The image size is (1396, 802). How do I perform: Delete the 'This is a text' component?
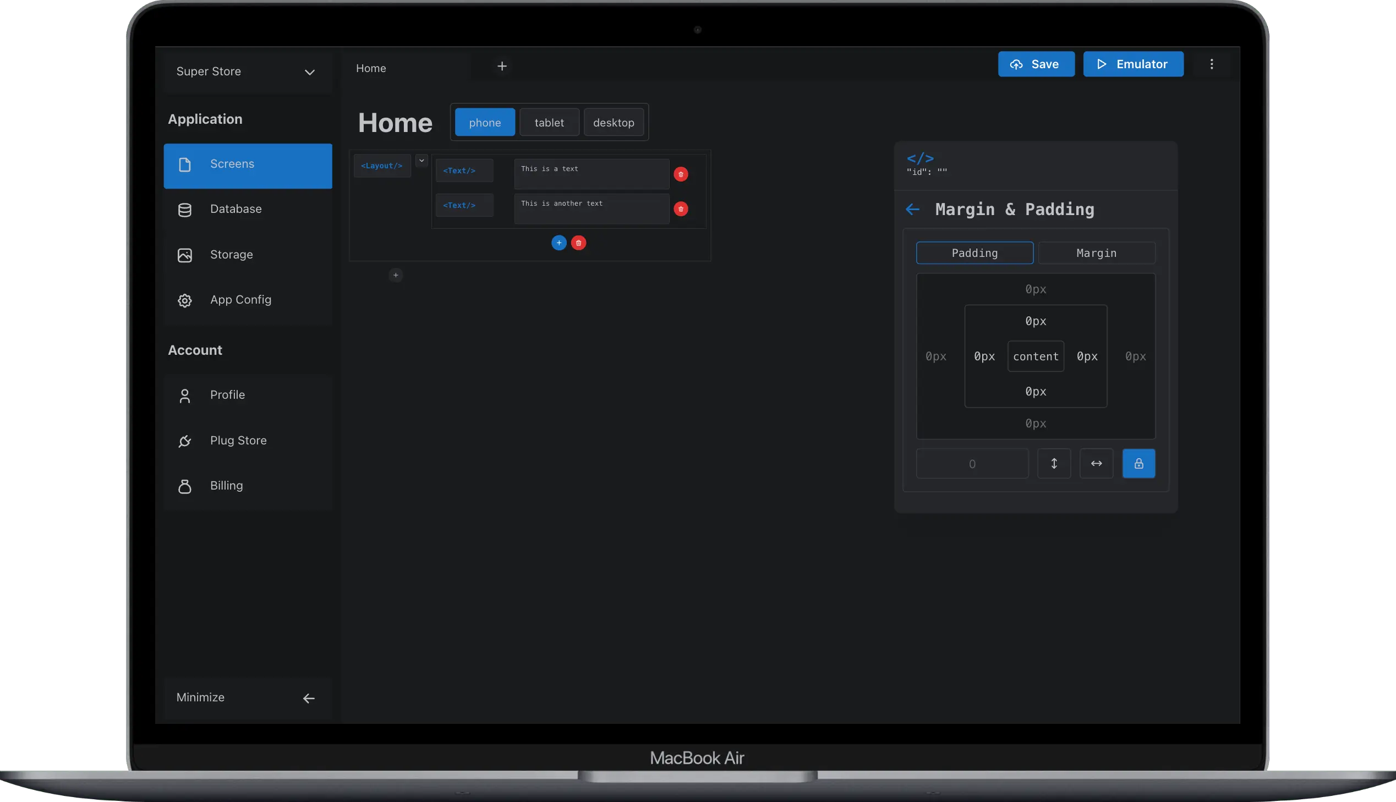click(681, 174)
